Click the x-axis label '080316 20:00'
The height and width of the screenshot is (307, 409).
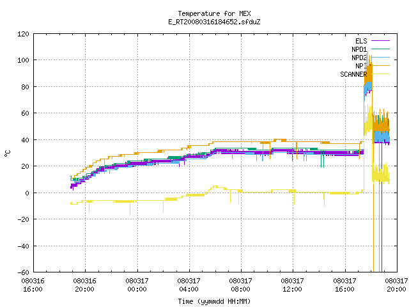(85, 285)
